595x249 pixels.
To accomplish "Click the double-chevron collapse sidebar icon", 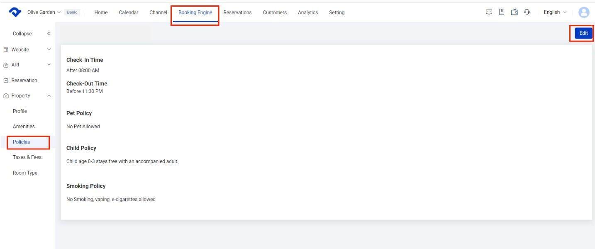I will coord(49,34).
